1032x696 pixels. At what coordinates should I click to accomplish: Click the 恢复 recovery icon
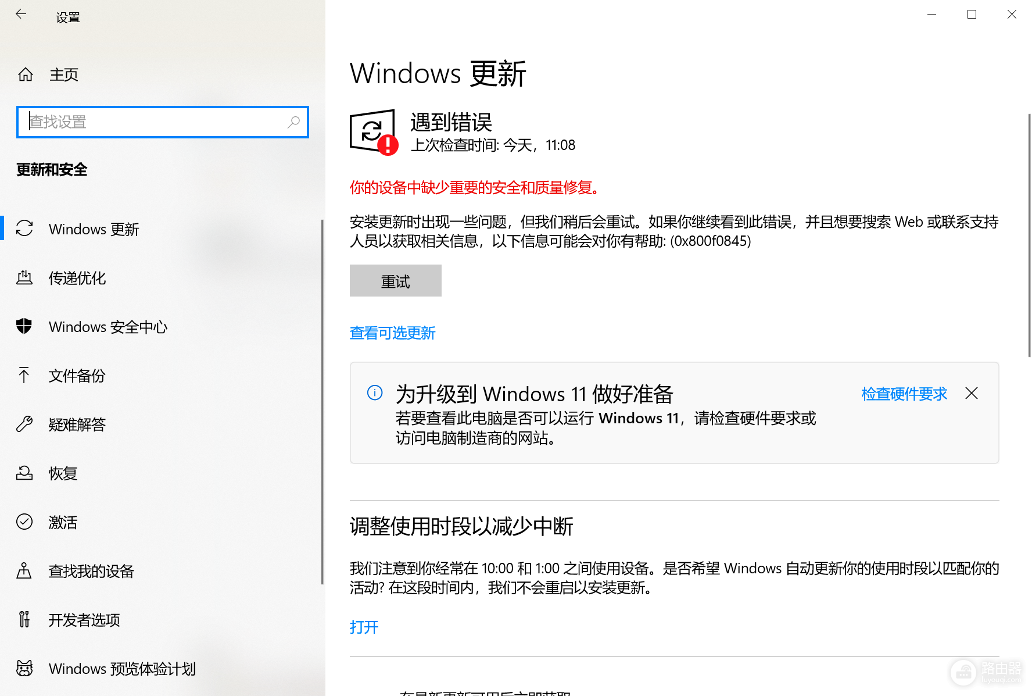click(x=24, y=473)
